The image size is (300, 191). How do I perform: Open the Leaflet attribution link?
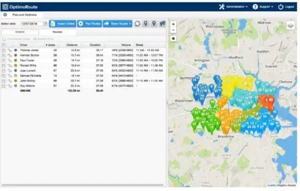tap(271, 185)
